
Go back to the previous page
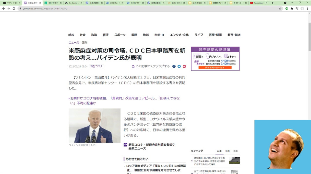point(3,8)
